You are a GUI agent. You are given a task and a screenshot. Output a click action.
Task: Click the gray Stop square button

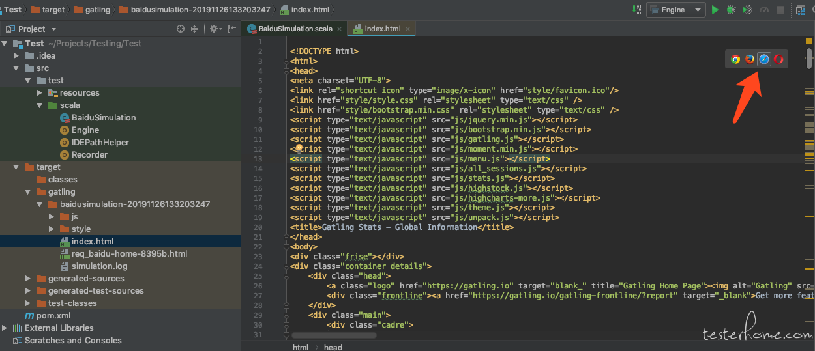tap(780, 10)
